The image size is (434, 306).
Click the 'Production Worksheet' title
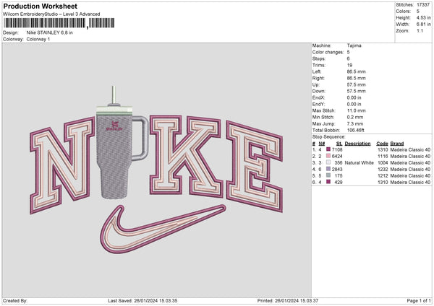41,6
